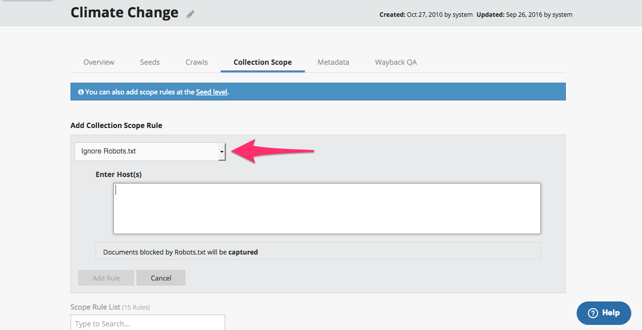This screenshot has width=642, height=330.
Task: Click the pencil edit icon beside Climate Change
Action: [x=191, y=14]
